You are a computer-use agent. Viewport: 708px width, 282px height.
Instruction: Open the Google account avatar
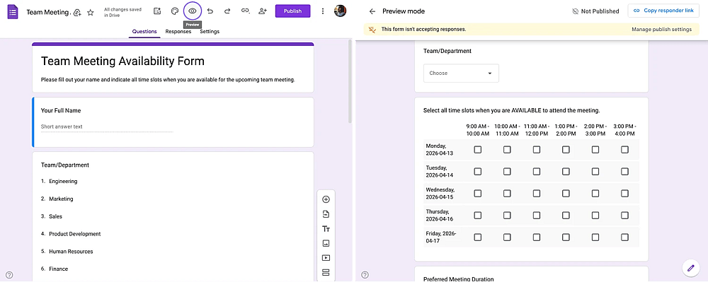(341, 11)
